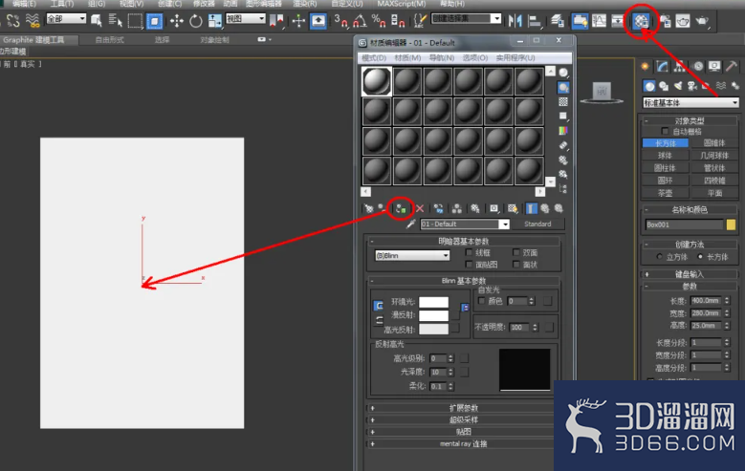Toggle ambient-diffuse lock button
Image resolution: width=745 pixels, height=471 pixels.
pos(378,306)
